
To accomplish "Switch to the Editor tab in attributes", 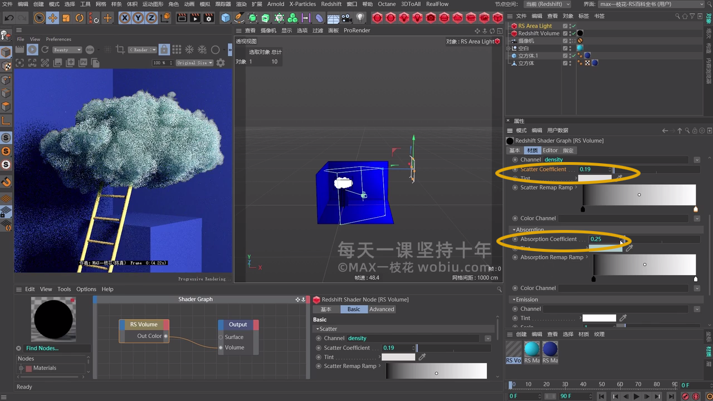I will 550,150.
